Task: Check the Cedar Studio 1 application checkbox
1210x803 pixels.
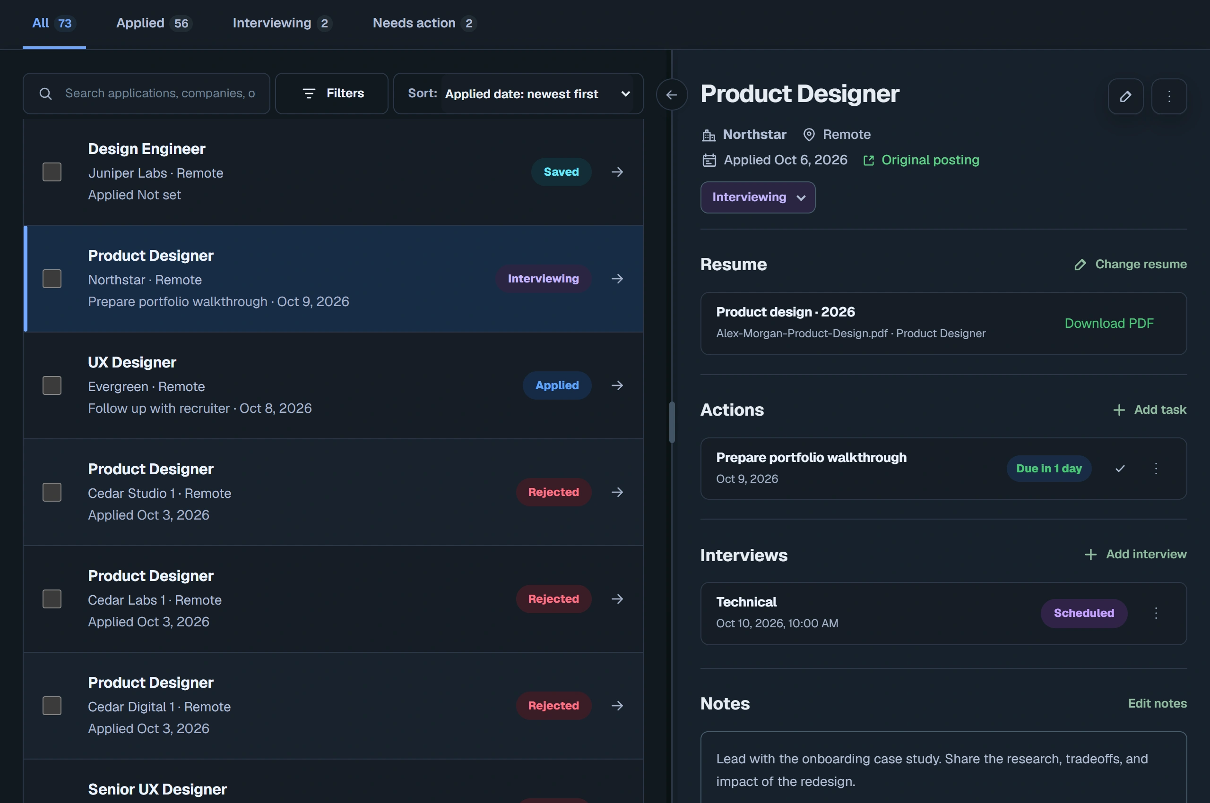Action: [52, 492]
